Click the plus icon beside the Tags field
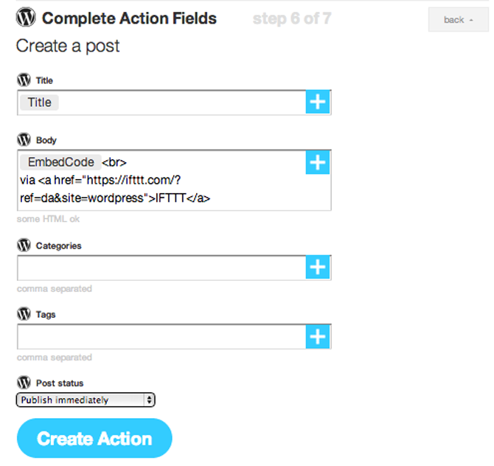 (x=318, y=336)
